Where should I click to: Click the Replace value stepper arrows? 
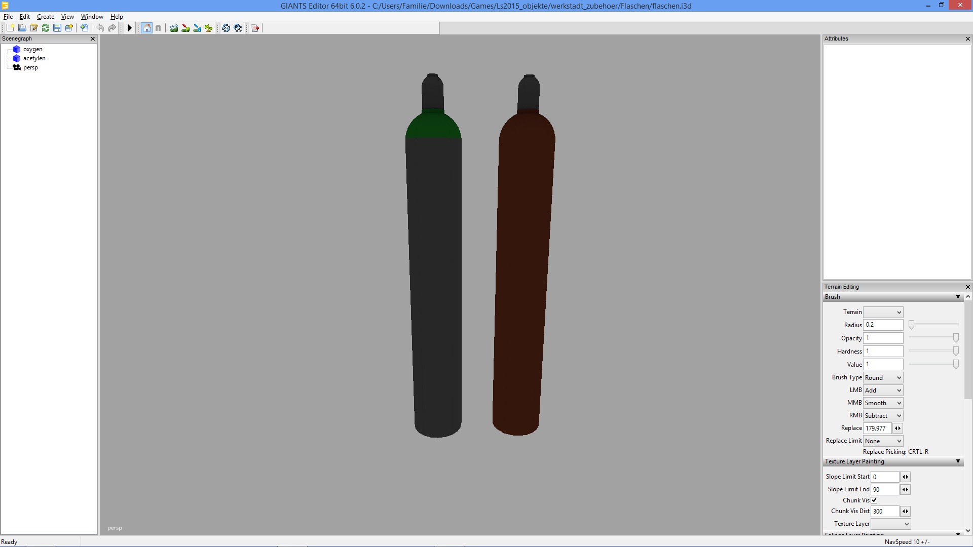[x=897, y=428]
